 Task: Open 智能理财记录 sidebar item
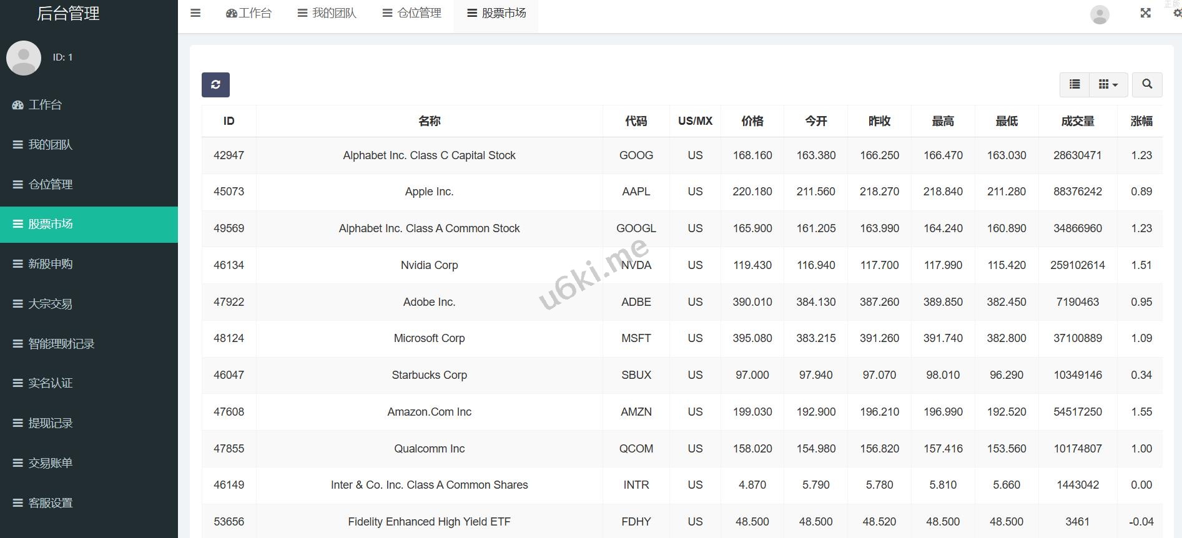tap(61, 344)
